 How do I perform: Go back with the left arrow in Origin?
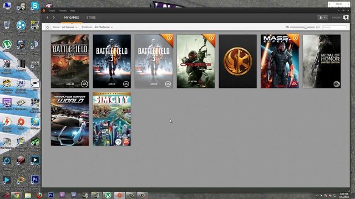47,17
